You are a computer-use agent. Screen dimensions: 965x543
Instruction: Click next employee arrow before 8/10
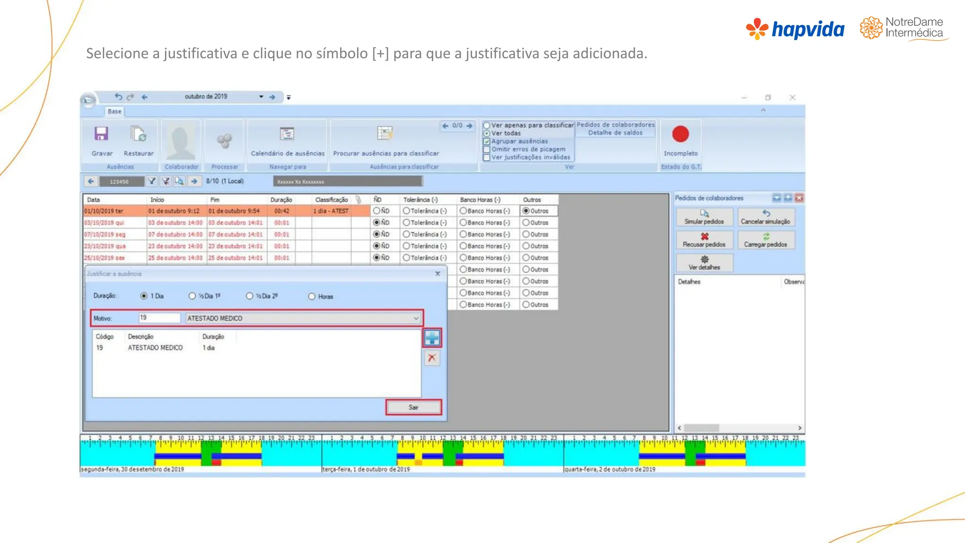(194, 181)
